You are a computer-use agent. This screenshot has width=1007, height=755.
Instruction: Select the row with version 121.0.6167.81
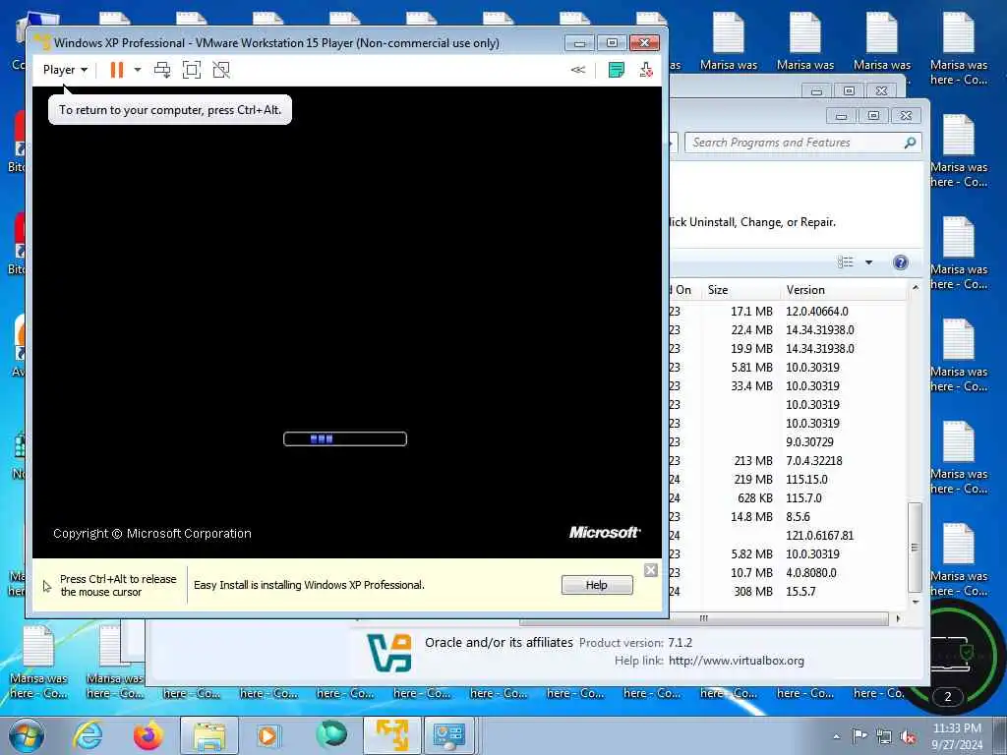(787, 535)
